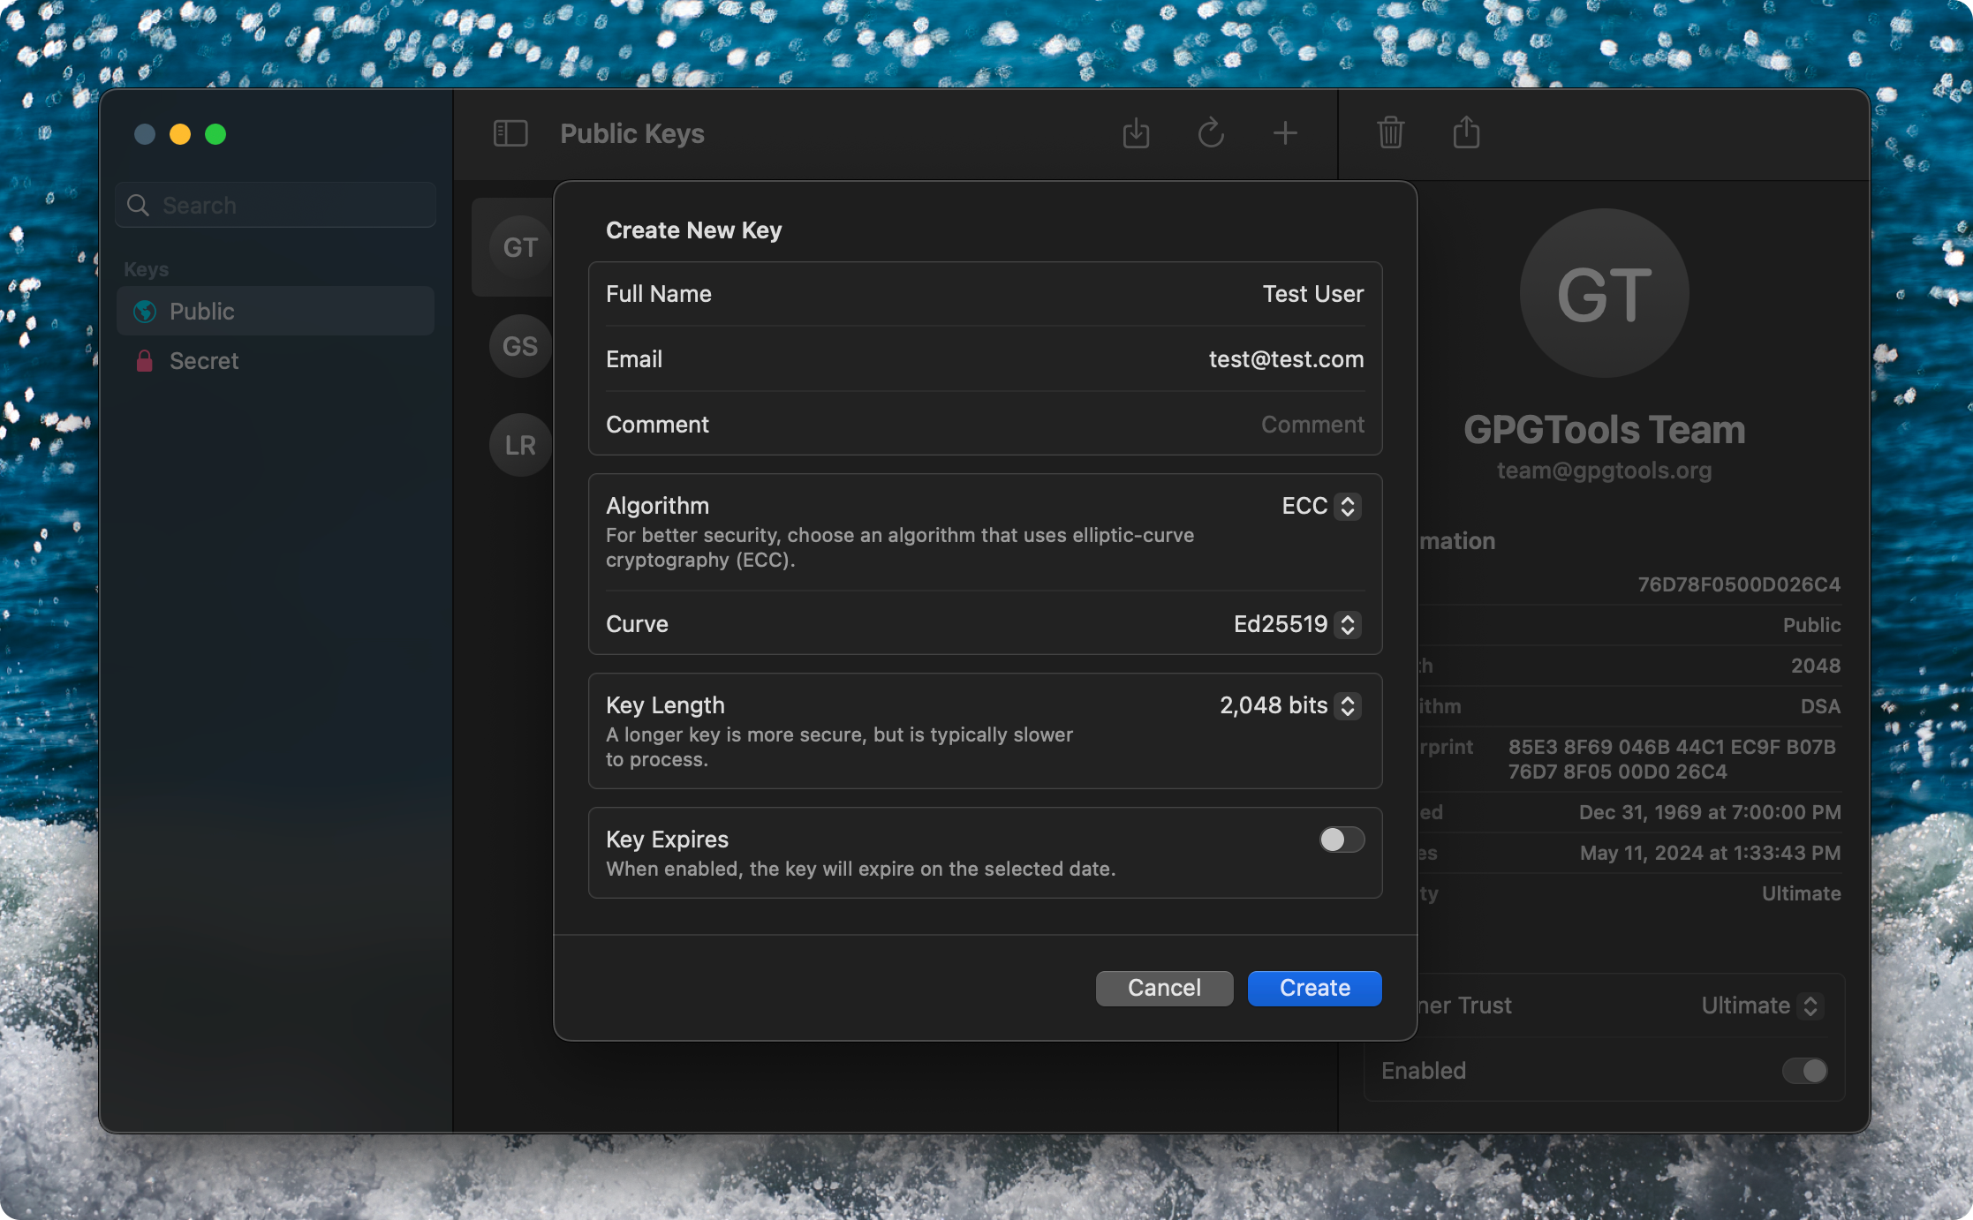Select Public in the sidebar
Viewport: 1973px width, 1220px height.
pos(202,312)
